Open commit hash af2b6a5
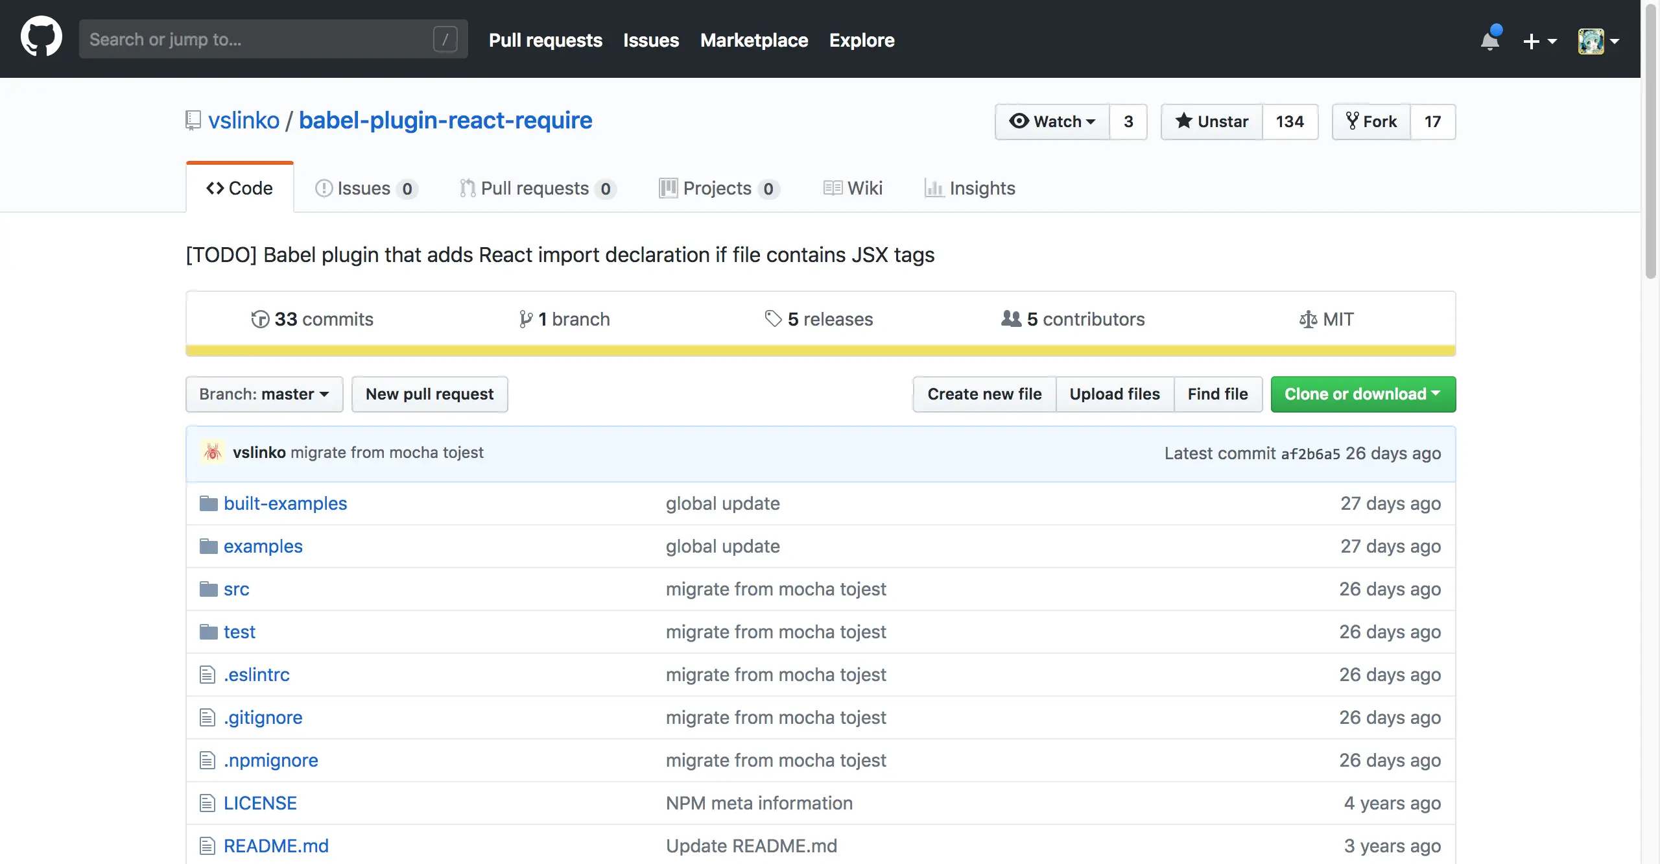Screen dimensions: 1660x864 click(1310, 453)
